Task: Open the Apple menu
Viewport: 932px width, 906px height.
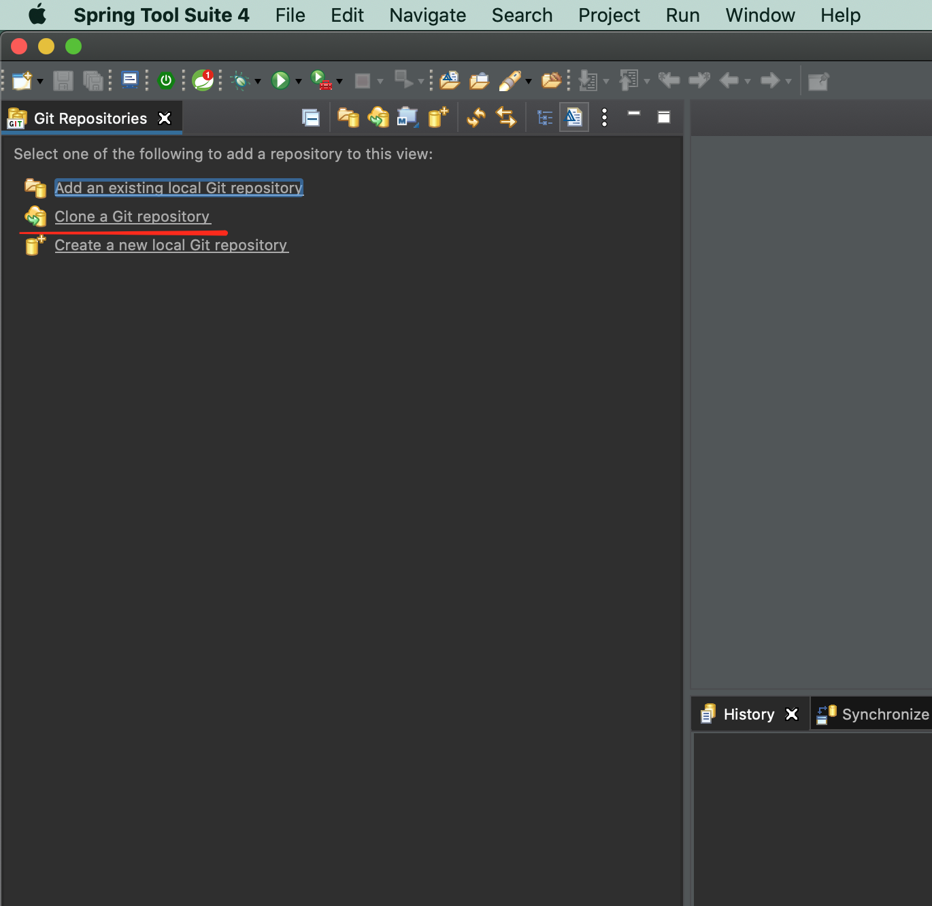Action: [37, 14]
